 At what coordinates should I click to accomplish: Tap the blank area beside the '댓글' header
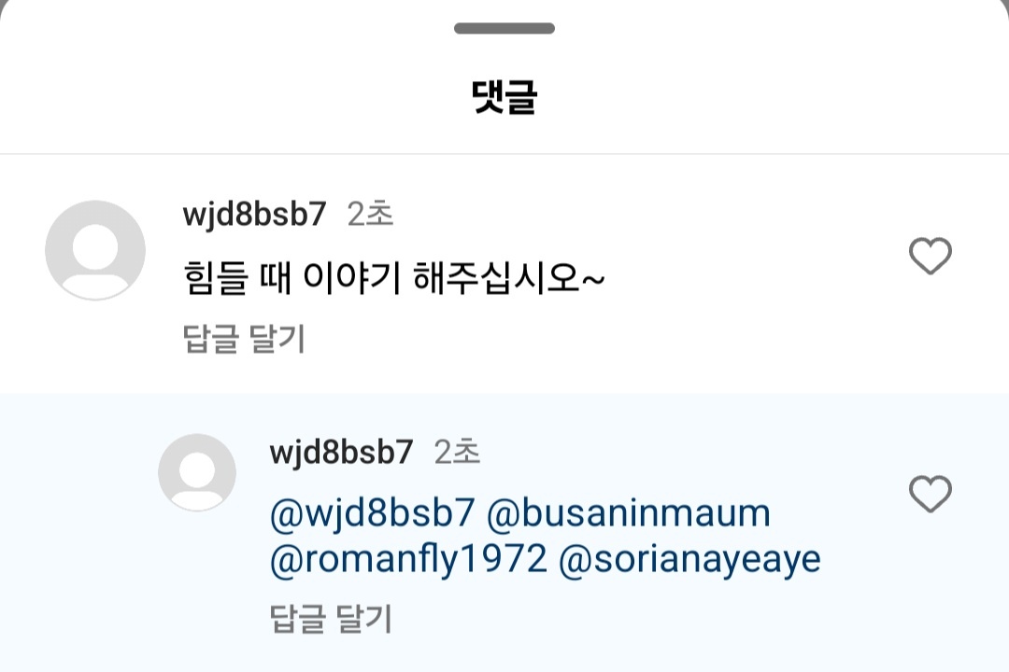pos(773,97)
